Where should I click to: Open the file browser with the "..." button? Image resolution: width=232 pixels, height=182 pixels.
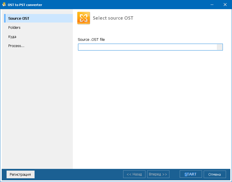coord(219,47)
